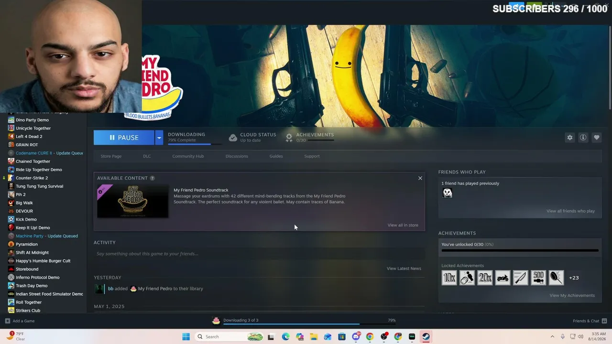Click Add a Game at bottom left
This screenshot has width=612, height=344.
click(20, 321)
